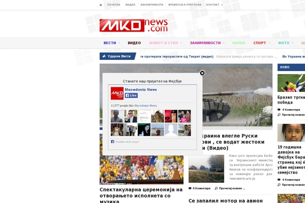Click the Ударни Вести megaphone icon

pyautogui.click(x=104, y=56)
